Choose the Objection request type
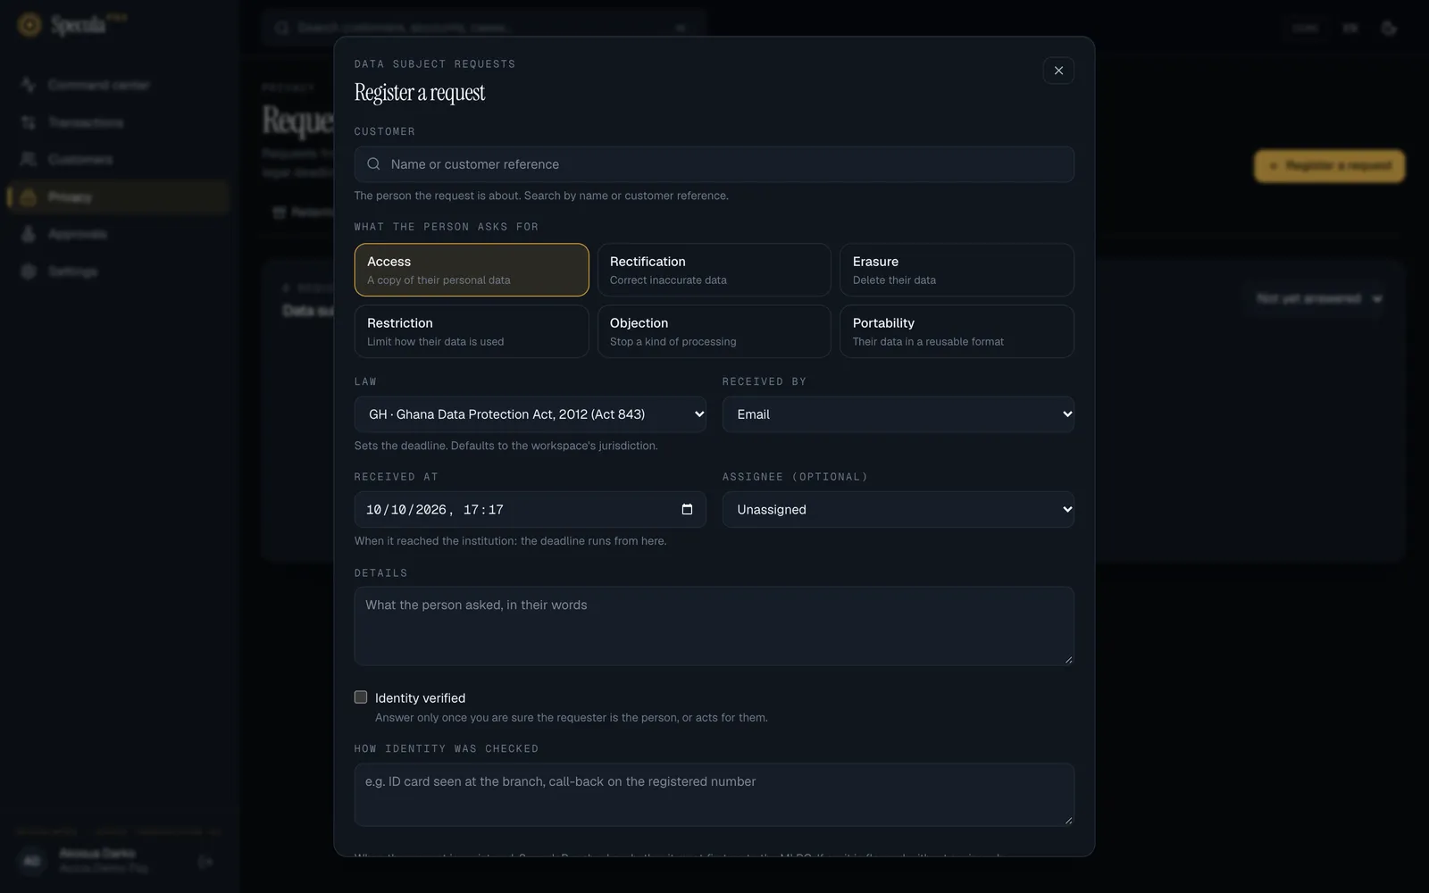Image resolution: width=1429 pixels, height=893 pixels. coord(714,331)
